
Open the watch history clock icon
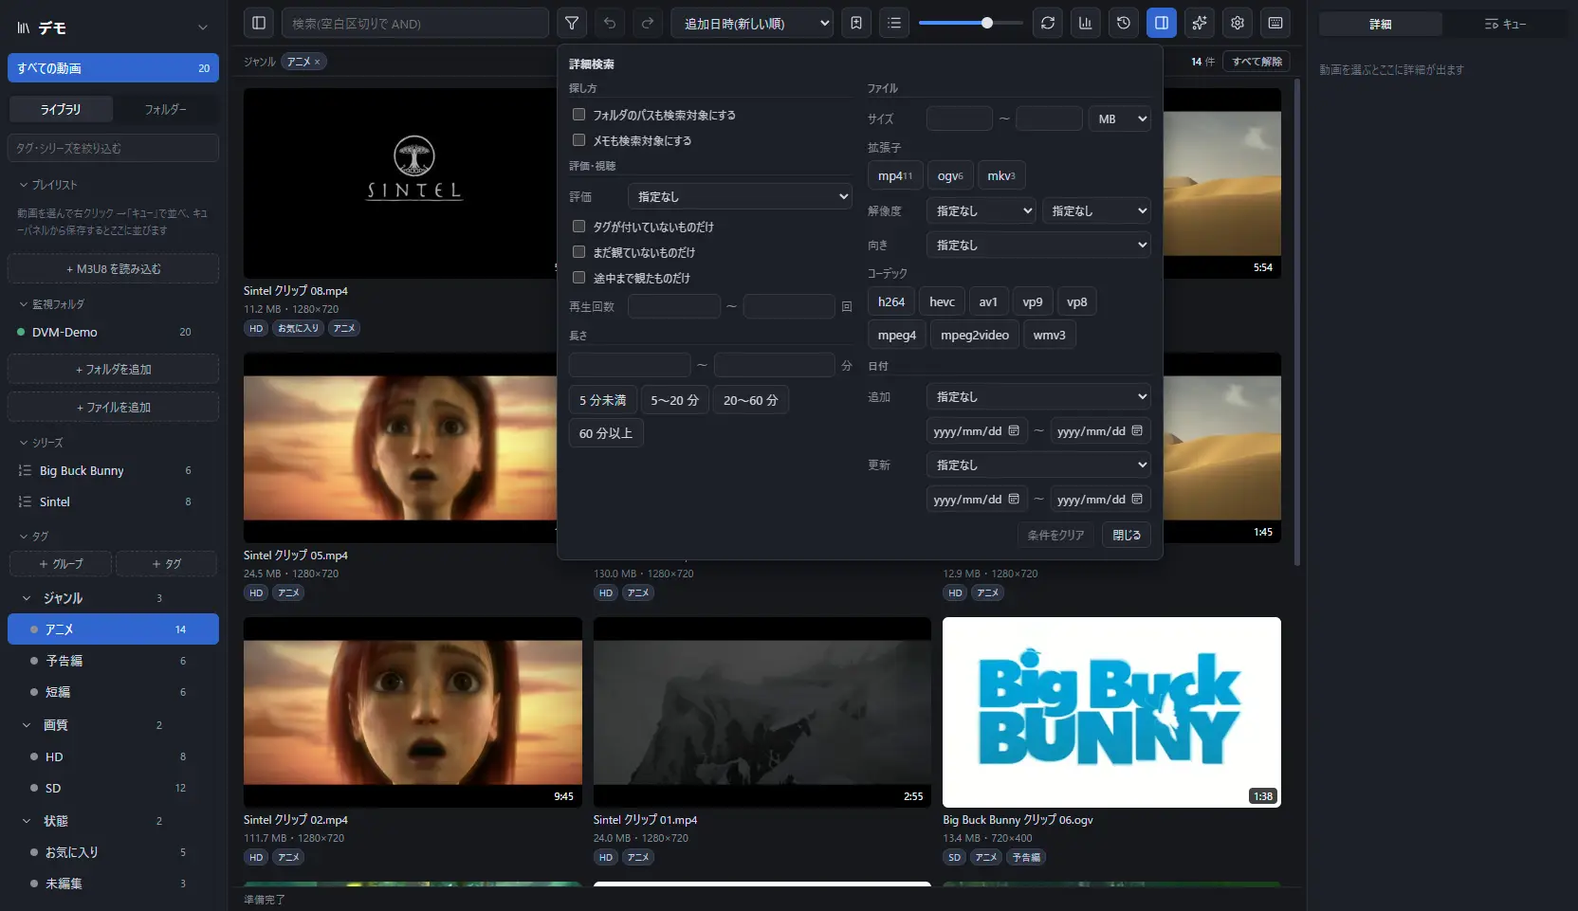[1124, 23]
